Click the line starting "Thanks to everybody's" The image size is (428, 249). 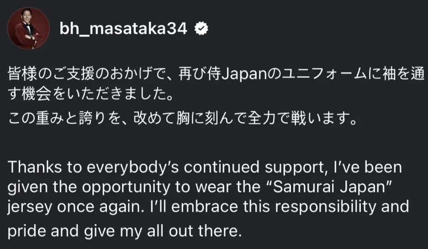click(205, 167)
